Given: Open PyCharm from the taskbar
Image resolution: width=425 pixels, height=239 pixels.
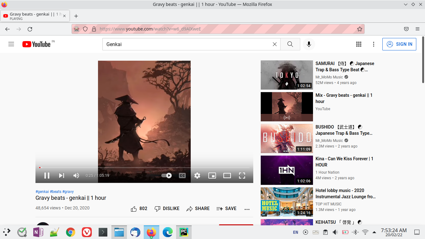Looking at the screenshot, I should tap(184, 232).
